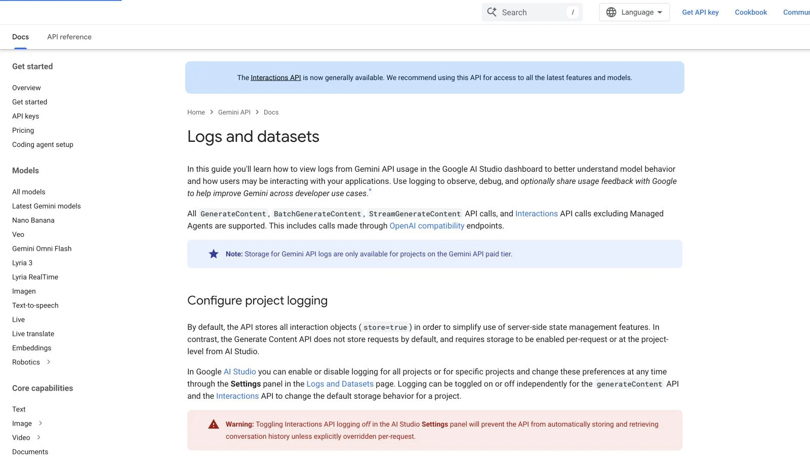Open the Interactions link in logging paragraph
The image size is (810, 456).
[237, 396]
